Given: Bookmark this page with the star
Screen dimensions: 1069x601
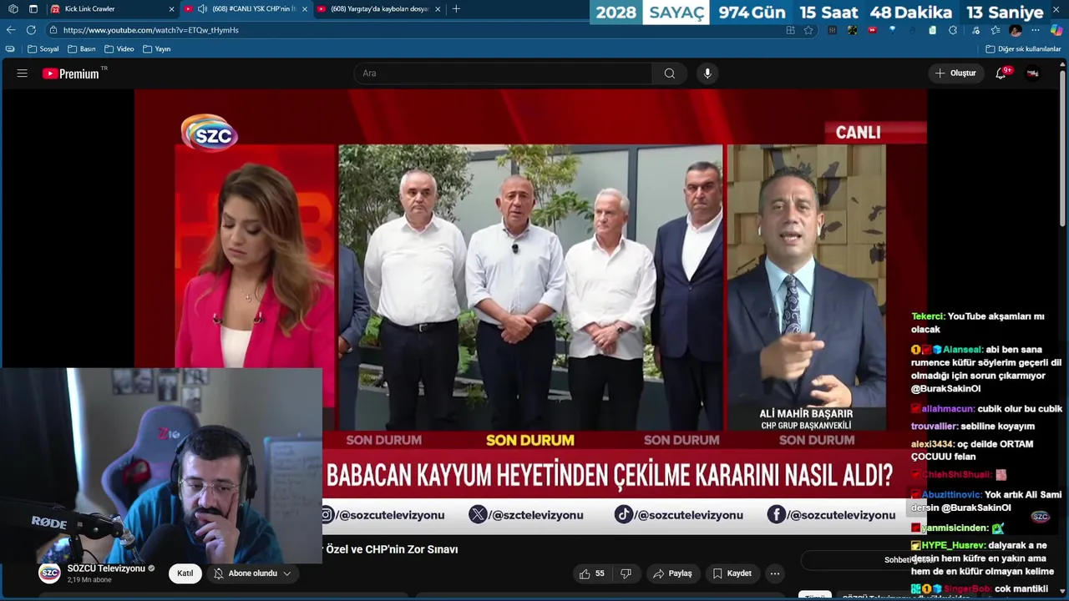Looking at the screenshot, I should 808,30.
